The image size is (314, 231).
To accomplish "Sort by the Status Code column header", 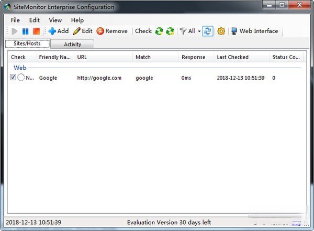I will 286,57.
